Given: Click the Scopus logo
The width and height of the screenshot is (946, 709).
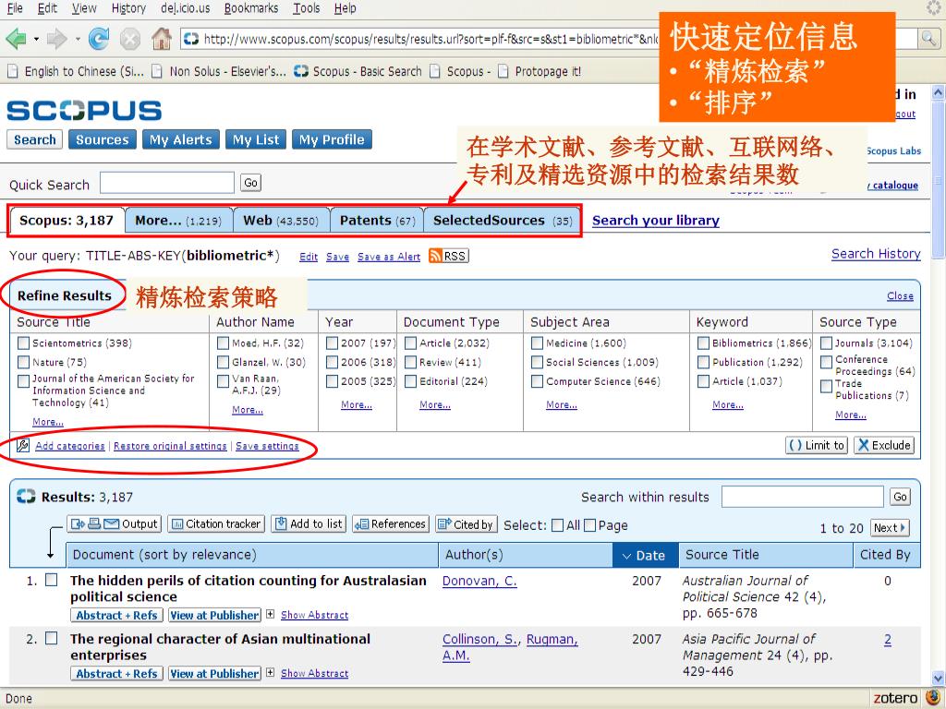Looking at the screenshot, I should coord(84,111).
